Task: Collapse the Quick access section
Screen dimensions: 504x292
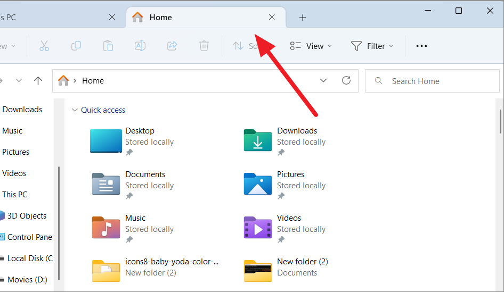Action: [x=75, y=110]
